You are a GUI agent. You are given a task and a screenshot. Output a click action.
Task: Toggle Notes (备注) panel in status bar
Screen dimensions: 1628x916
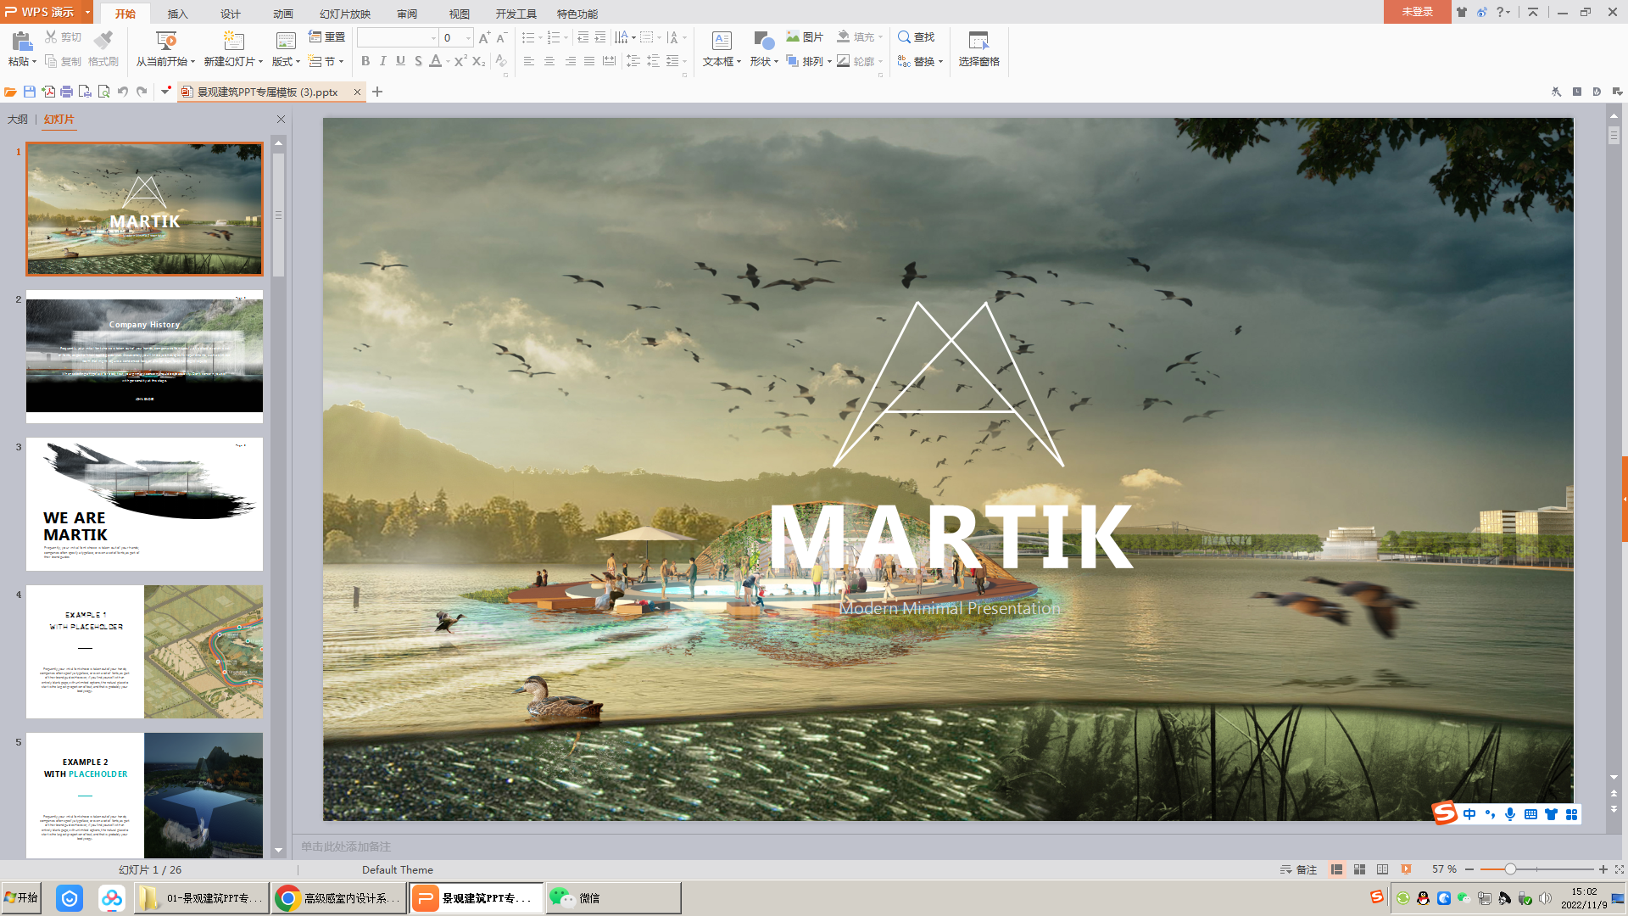point(1298,869)
